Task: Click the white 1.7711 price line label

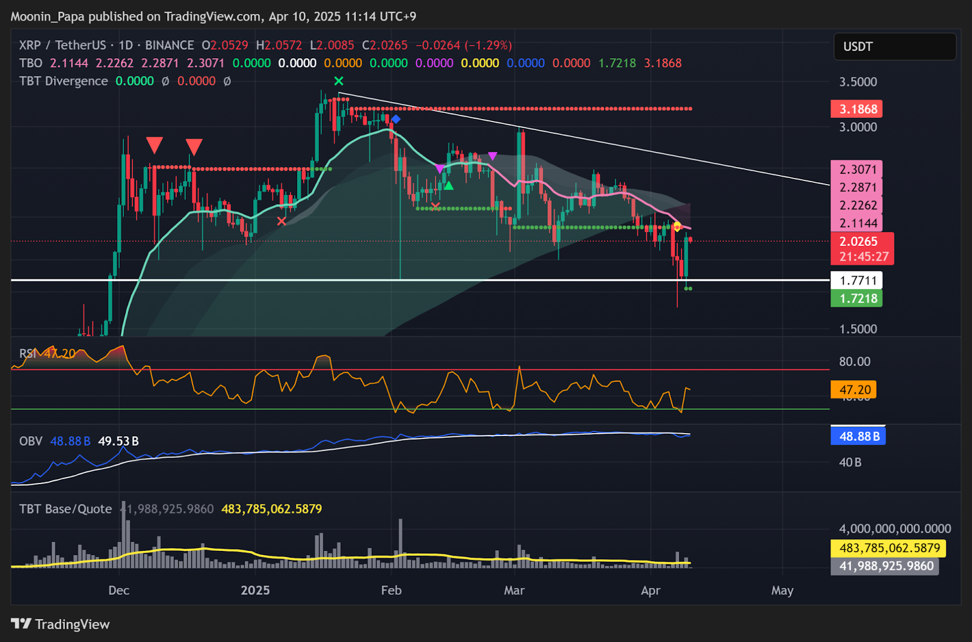Action: [x=857, y=281]
